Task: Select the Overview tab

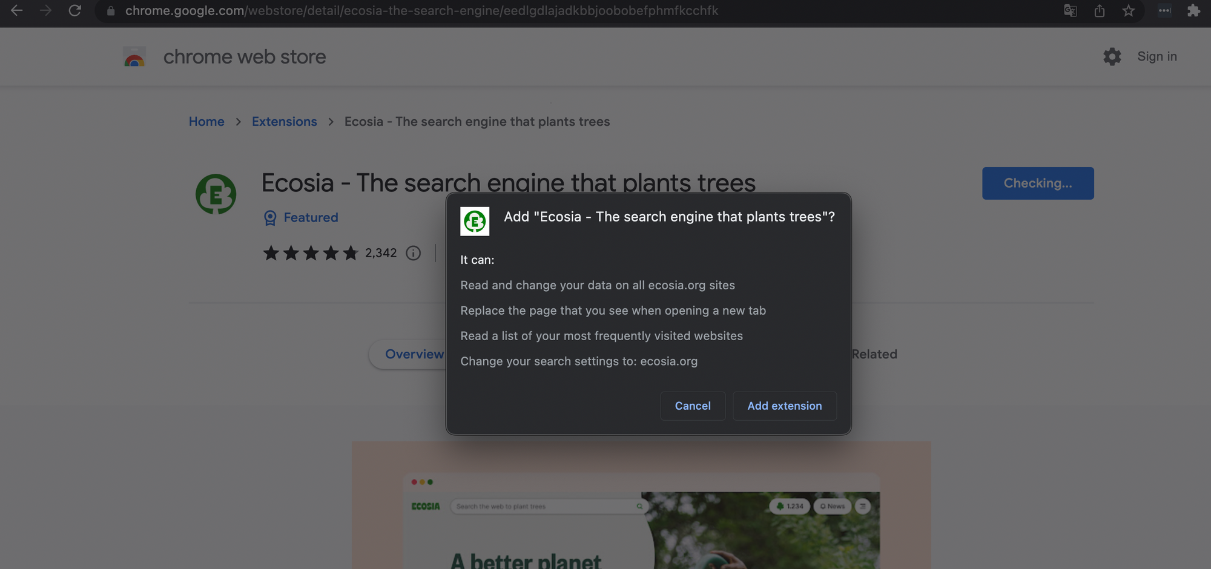Action: coord(414,354)
